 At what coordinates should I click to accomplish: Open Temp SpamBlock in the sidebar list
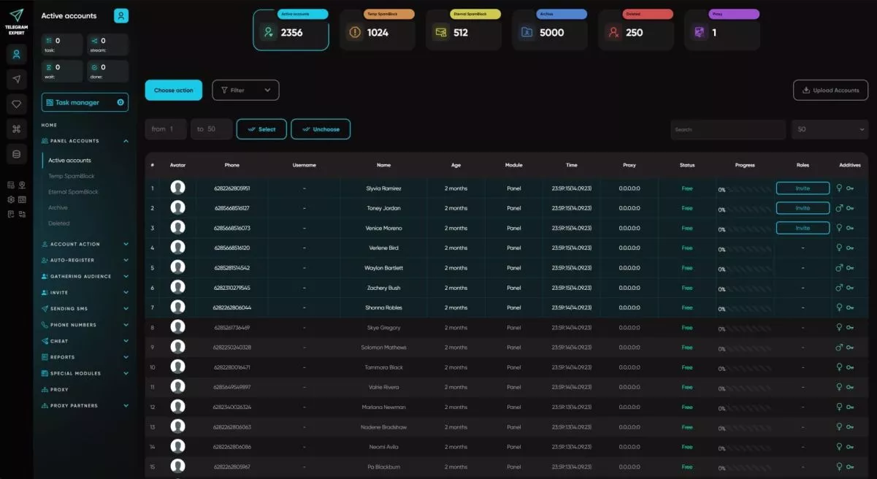pos(72,176)
